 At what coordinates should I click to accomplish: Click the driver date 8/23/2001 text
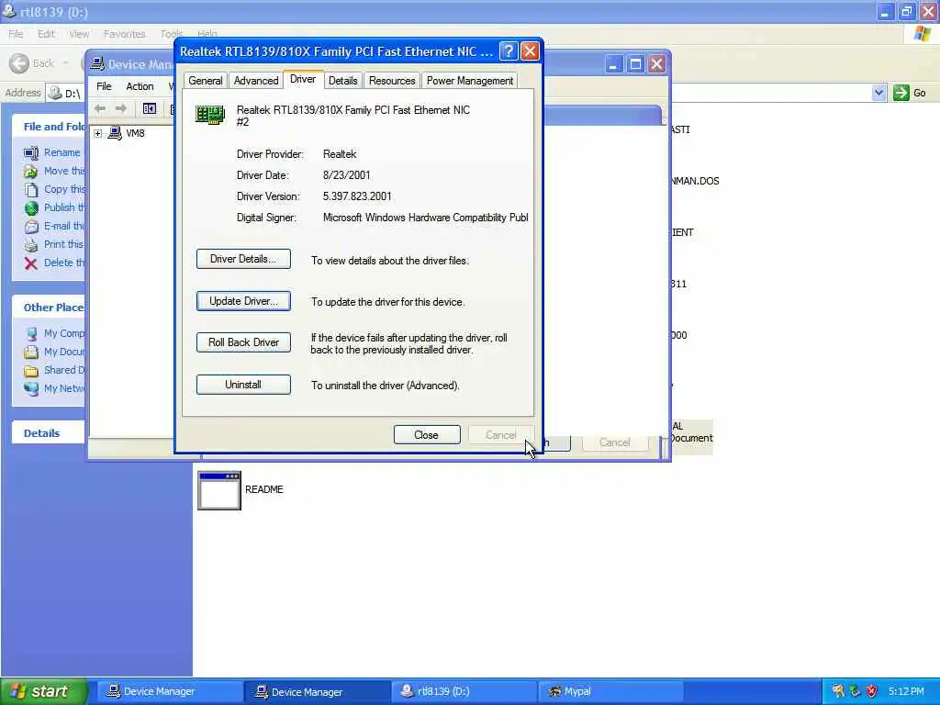pyautogui.click(x=346, y=175)
